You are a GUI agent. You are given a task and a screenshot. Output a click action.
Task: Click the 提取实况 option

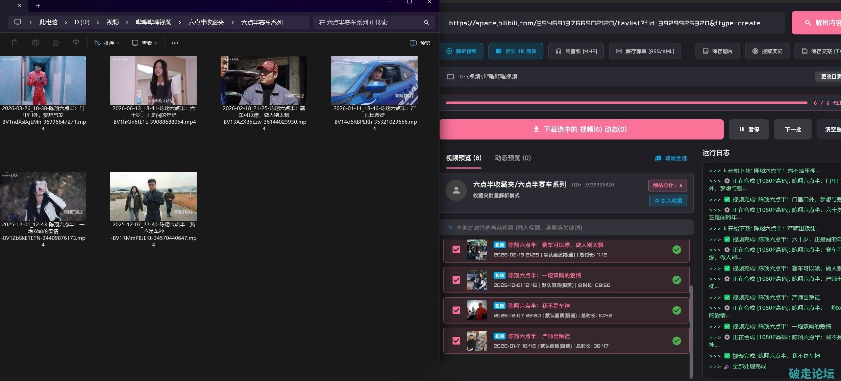(767, 51)
